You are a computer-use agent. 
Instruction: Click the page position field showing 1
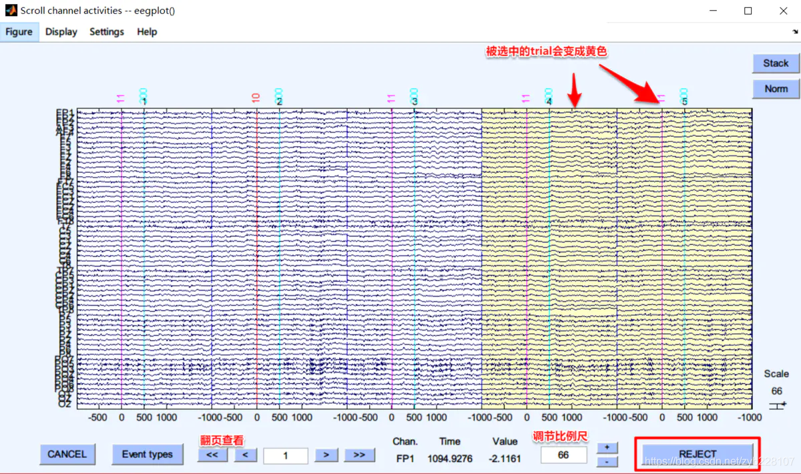click(x=286, y=455)
